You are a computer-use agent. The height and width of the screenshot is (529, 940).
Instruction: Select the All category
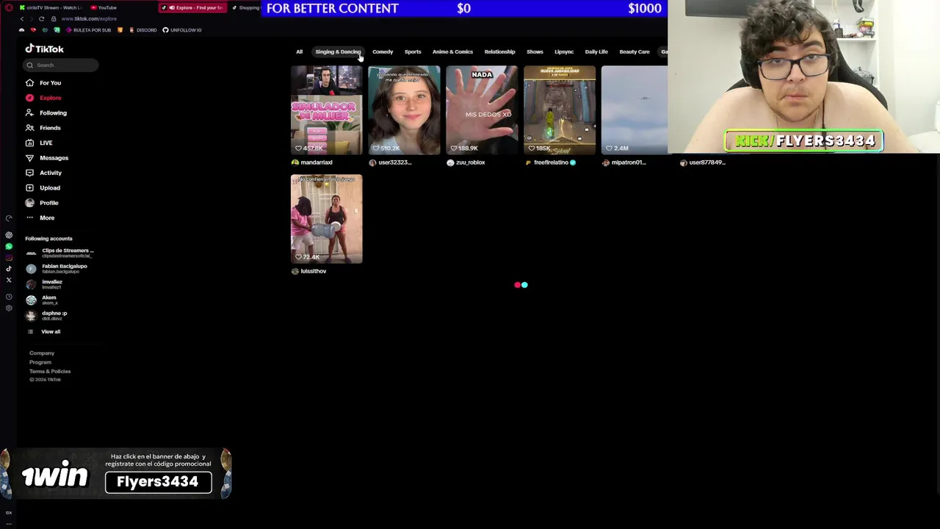(299, 51)
